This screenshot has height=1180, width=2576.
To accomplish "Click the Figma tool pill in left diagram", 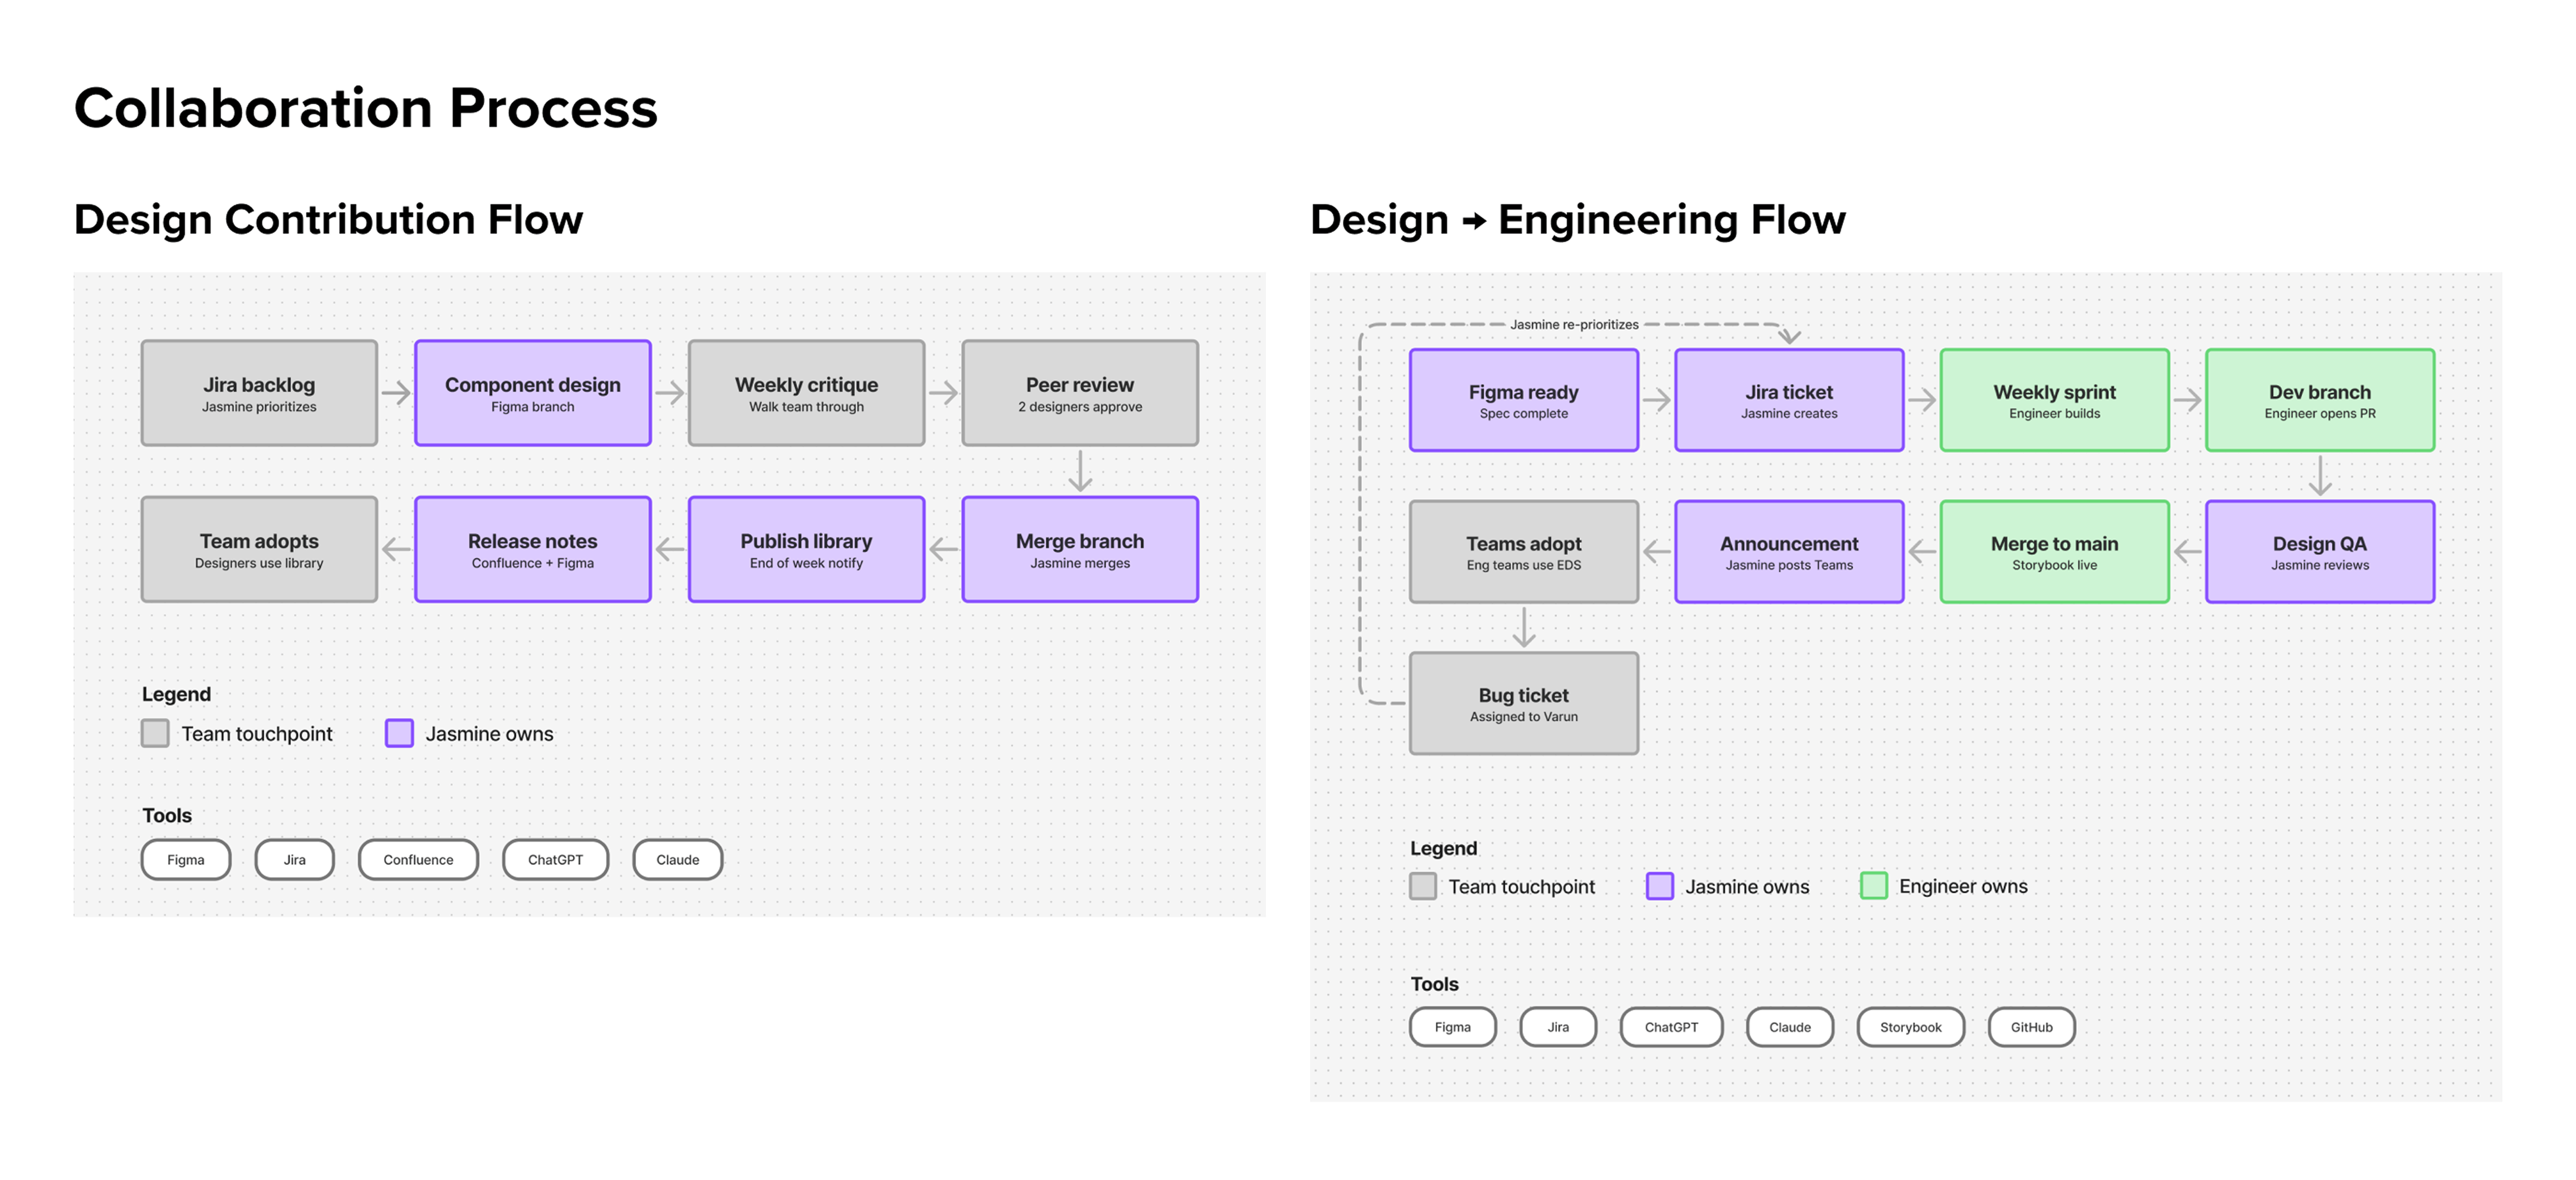I will 185,859.
